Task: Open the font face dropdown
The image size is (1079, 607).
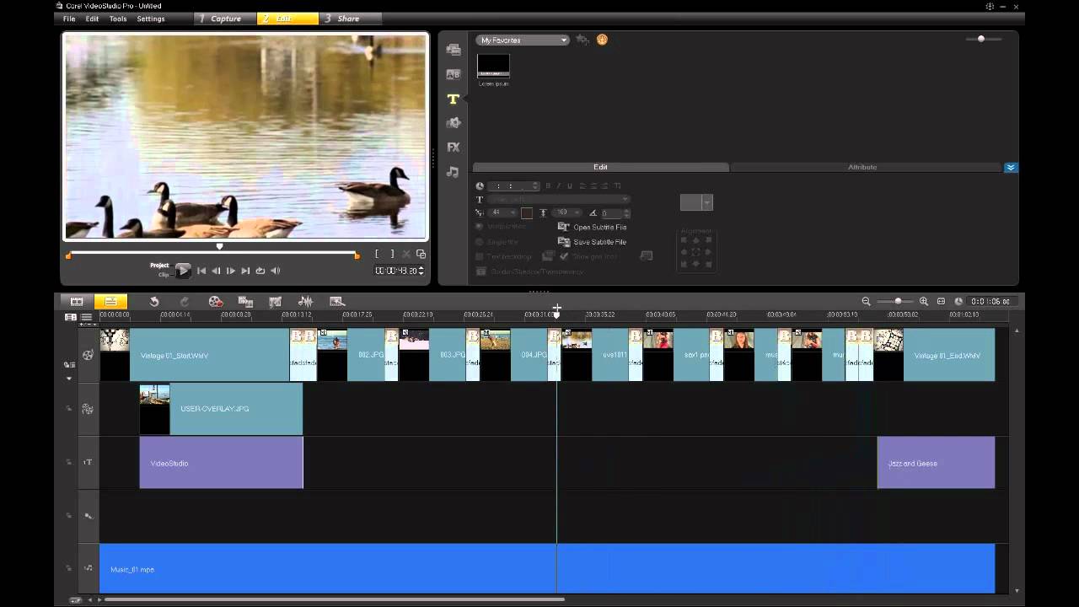Action: point(558,199)
